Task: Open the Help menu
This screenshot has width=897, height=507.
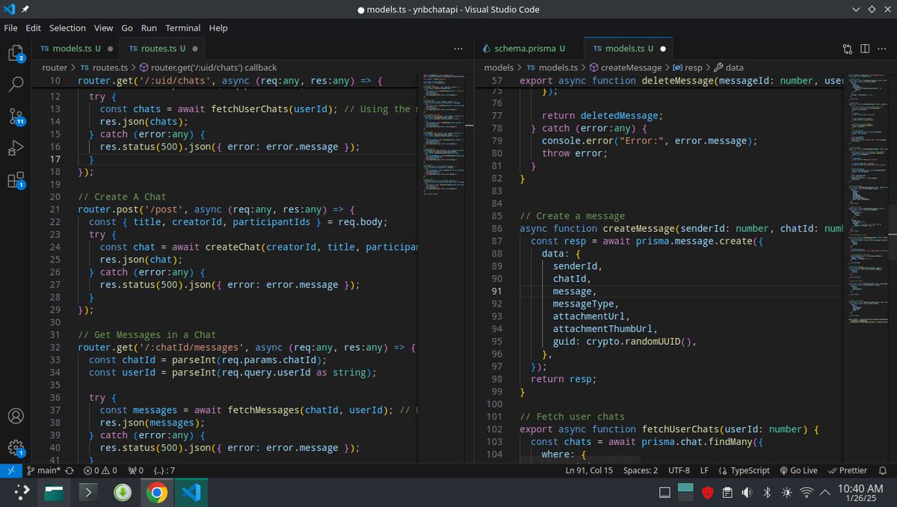Action: tap(218, 28)
